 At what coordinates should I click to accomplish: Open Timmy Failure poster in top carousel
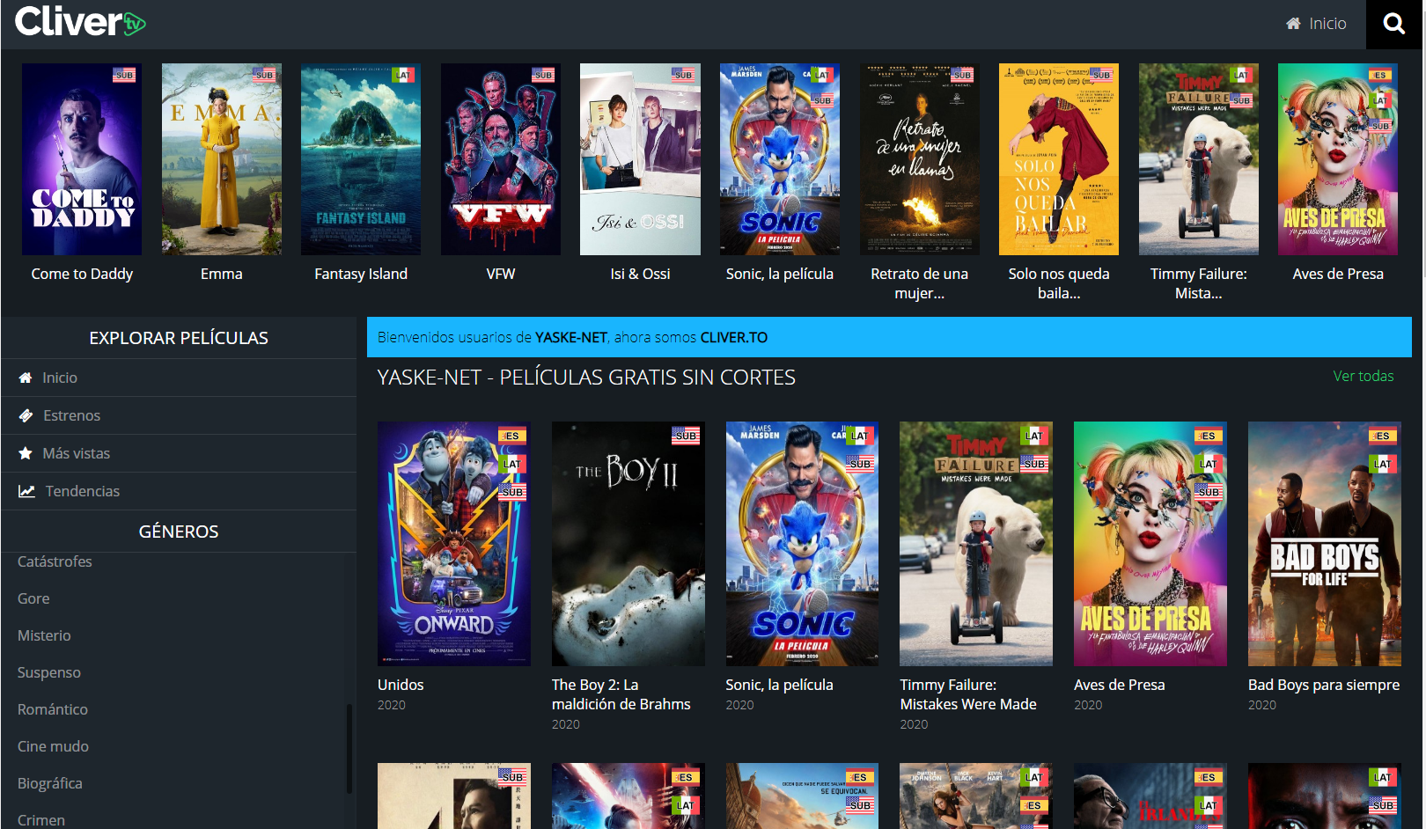[1199, 159]
